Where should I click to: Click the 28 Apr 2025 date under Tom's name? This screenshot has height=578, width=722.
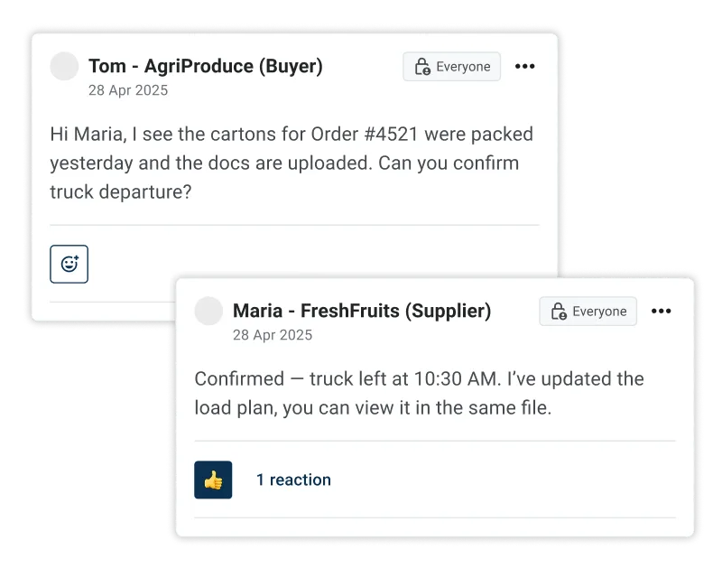tap(127, 90)
